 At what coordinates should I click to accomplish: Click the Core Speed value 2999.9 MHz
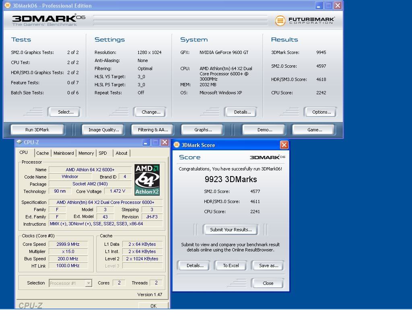click(x=68, y=244)
